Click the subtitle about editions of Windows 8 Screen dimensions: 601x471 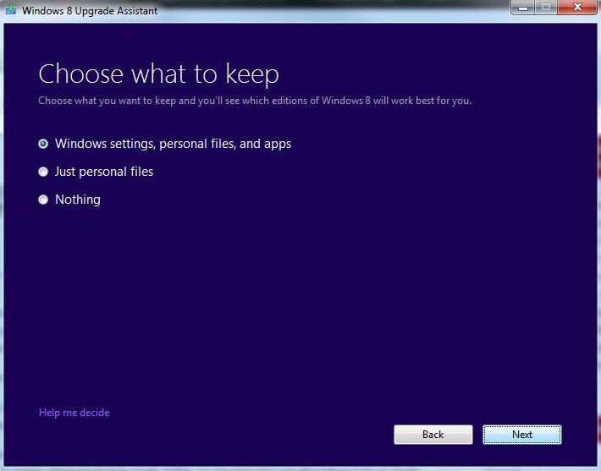[255, 101]
